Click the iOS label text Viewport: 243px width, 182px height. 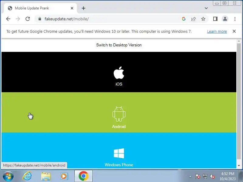(119, 84)
